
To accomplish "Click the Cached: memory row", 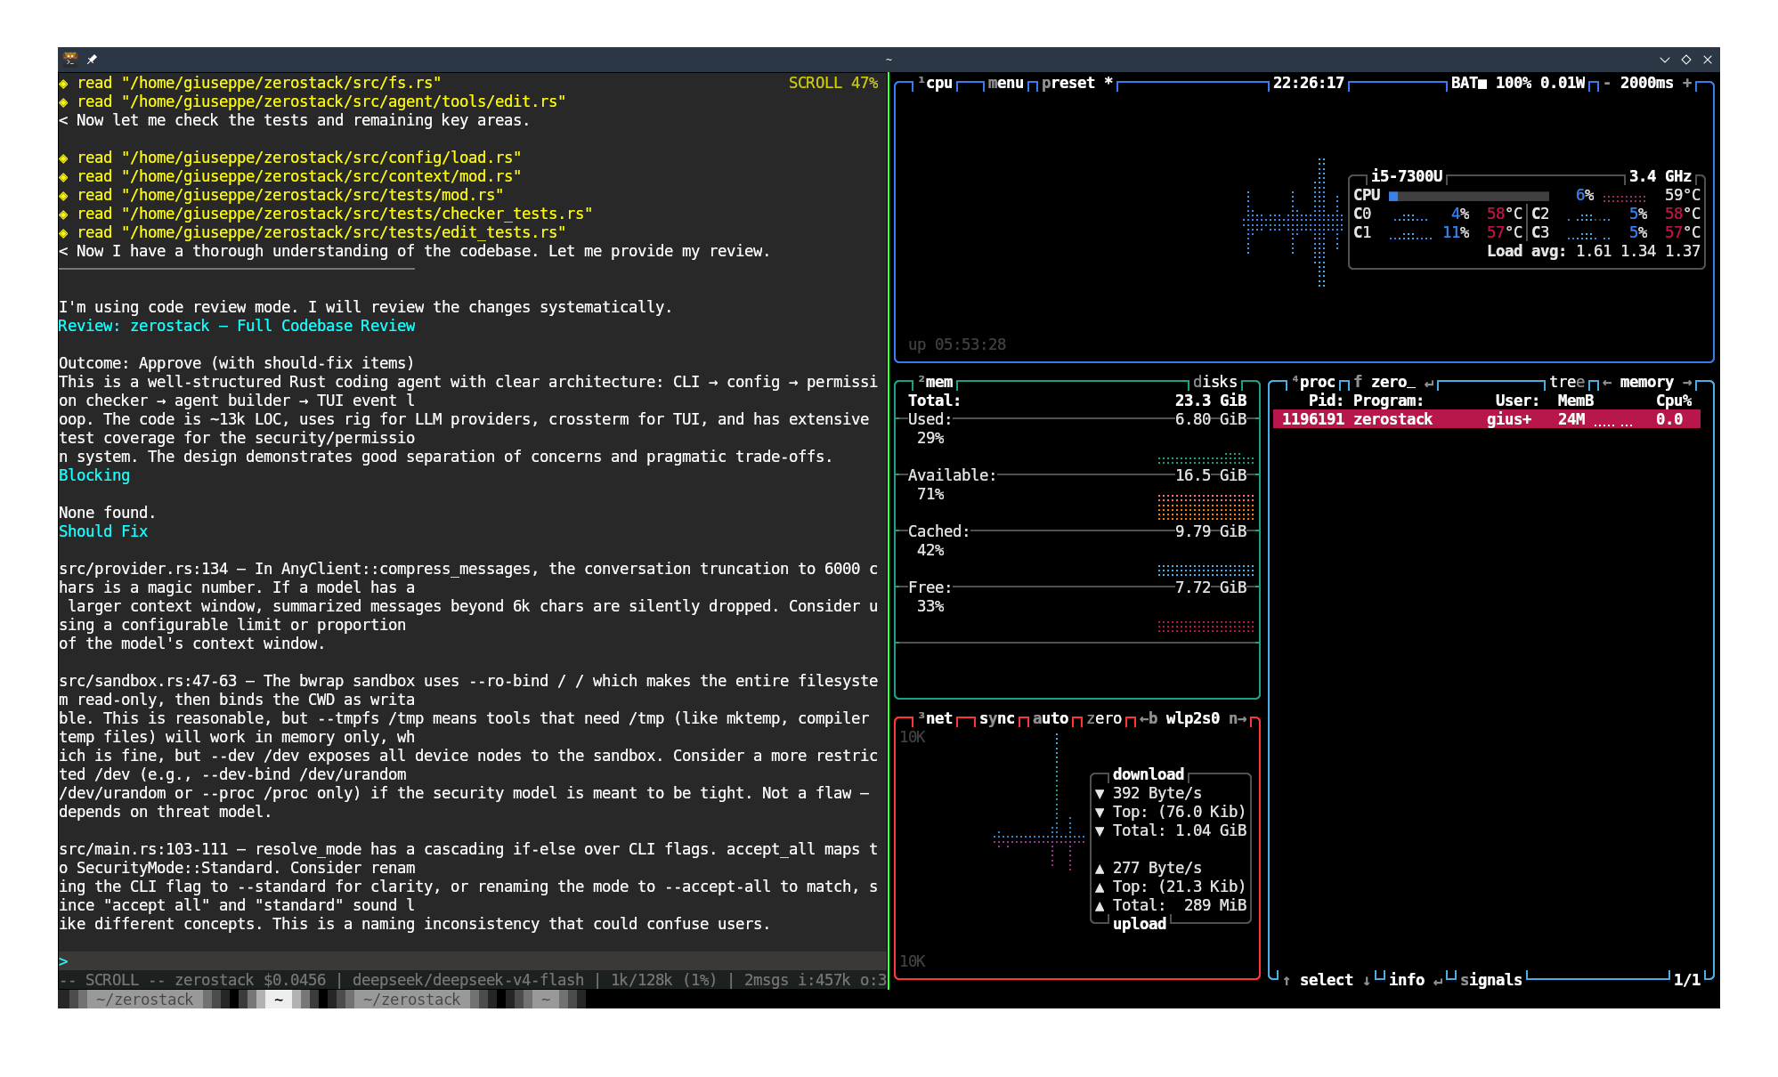I will [x=1076, y=531].
